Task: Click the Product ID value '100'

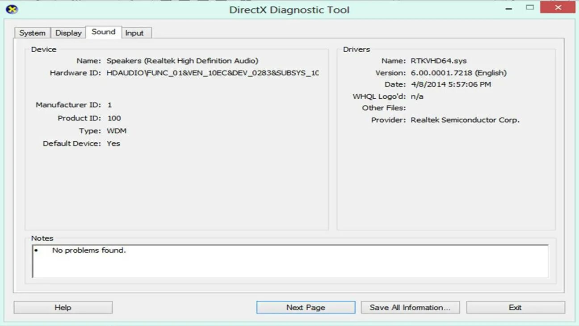Action: pyautogui.click(x=114, y=118)
